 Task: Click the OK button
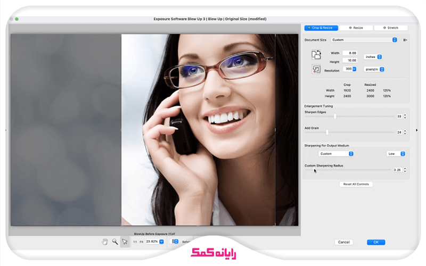[376, 242]
